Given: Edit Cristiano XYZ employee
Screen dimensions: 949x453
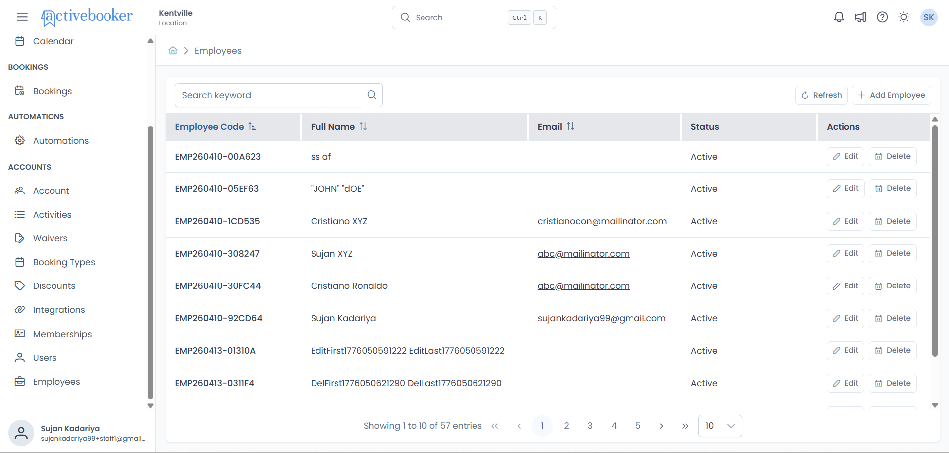Looking at the screenshot, I should pos(845,221).
